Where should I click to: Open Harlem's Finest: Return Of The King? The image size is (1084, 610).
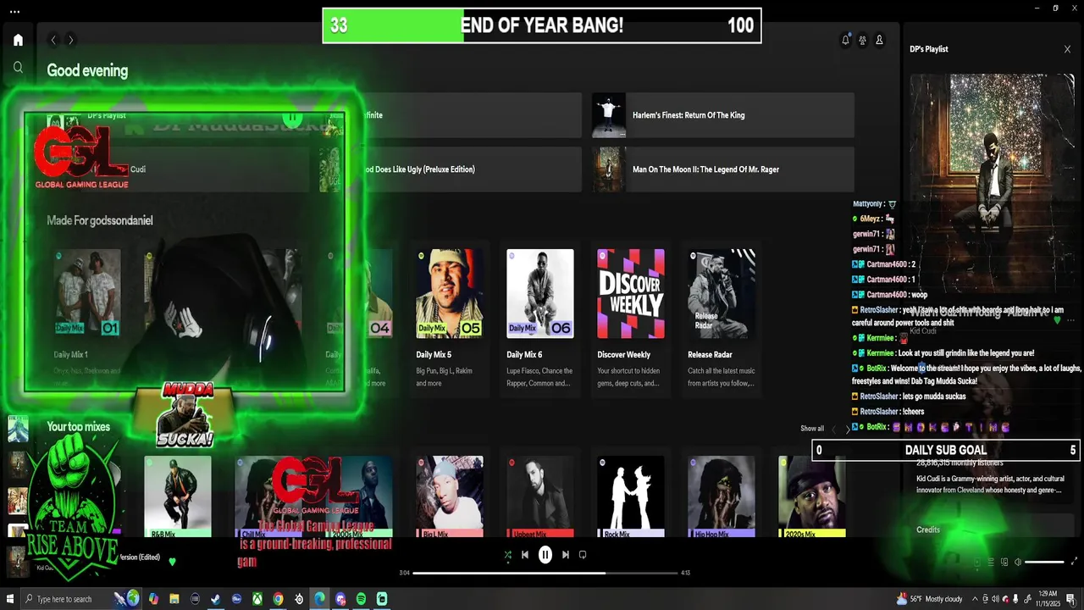[723, 115]
